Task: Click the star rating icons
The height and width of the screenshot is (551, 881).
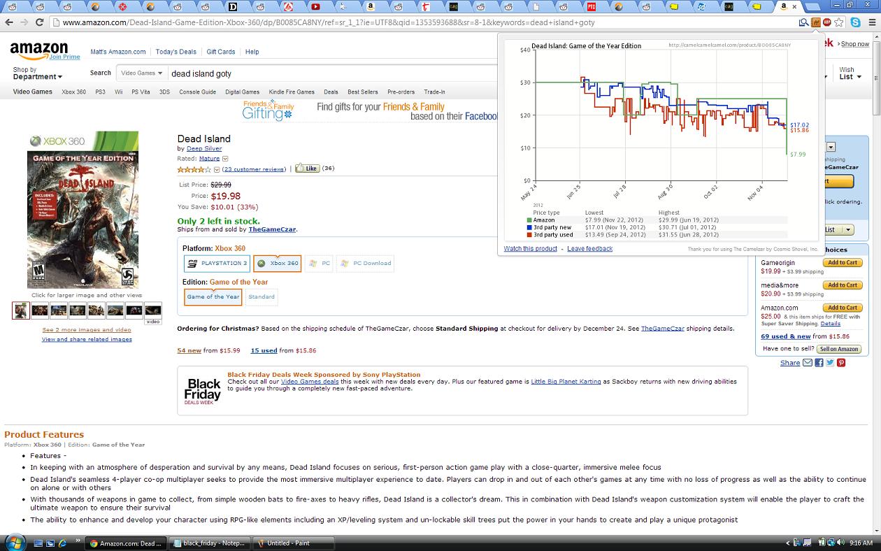Action: [194, 169]
